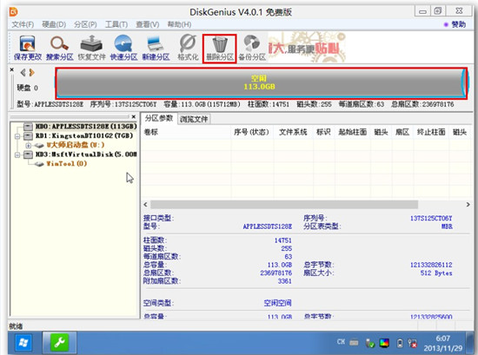Open the 搜索分区 search partition tool
Screen dimensions: 478x355
(x=59, y=48)
